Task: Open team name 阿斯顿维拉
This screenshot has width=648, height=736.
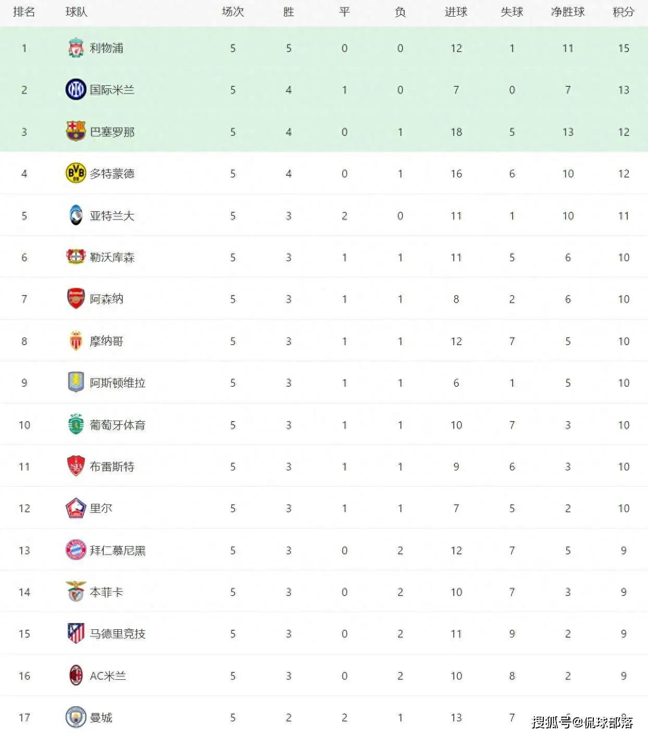Action: point(118,383)
